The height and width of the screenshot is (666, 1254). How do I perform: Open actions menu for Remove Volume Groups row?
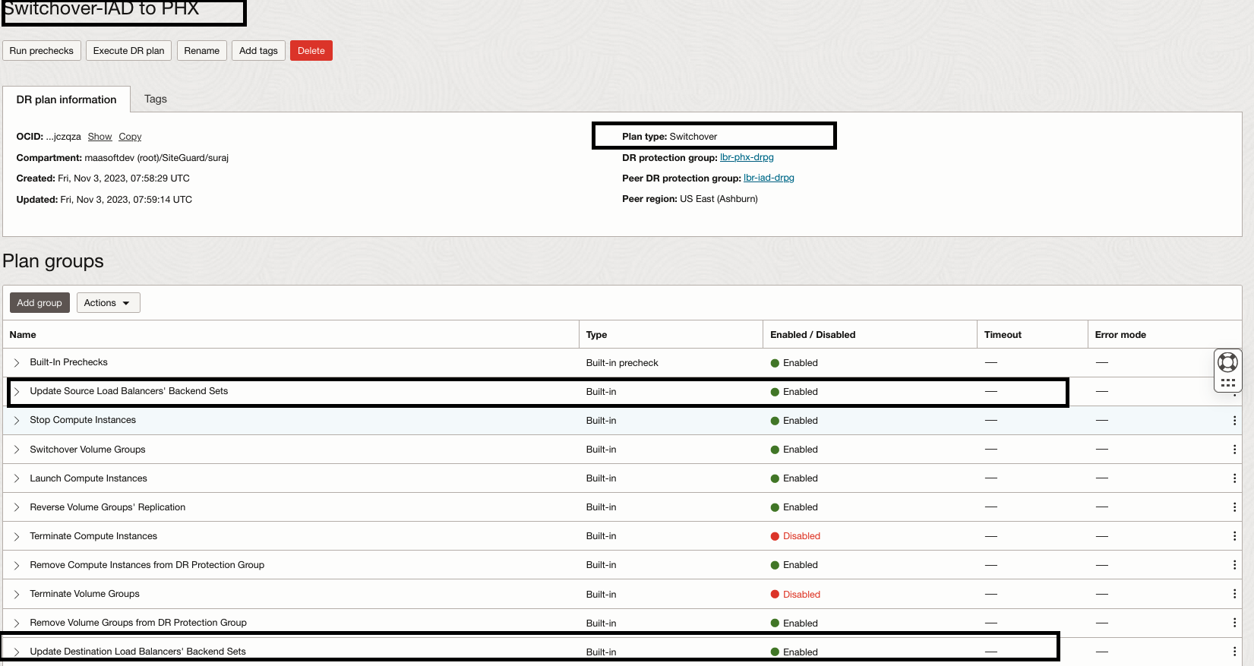point(1234,623)
